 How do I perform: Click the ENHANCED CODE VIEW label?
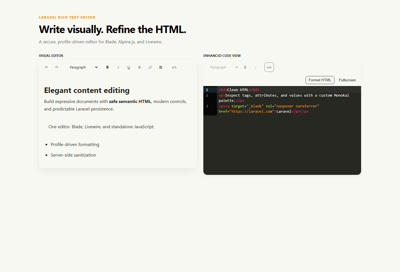point(222,56)
